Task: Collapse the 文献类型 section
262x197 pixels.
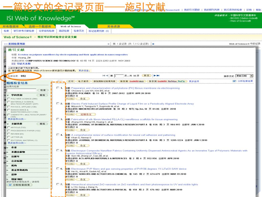Action: point(8,124)
